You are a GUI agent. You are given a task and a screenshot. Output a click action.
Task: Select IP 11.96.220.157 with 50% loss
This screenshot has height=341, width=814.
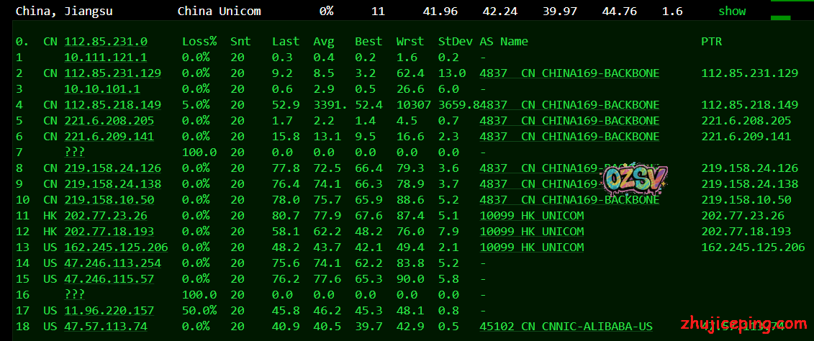click(x=109, y=311)
